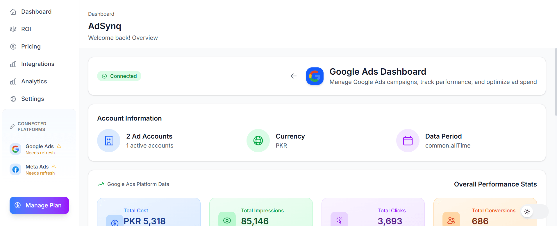This screenshot has height=226, width=557.
Task: Click the 686 conversions value
Action: click(x=480, y=221)
